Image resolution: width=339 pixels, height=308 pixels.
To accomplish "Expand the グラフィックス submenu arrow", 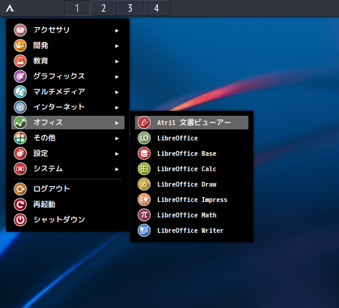I will pyautogui.click(x=116, y=77).
